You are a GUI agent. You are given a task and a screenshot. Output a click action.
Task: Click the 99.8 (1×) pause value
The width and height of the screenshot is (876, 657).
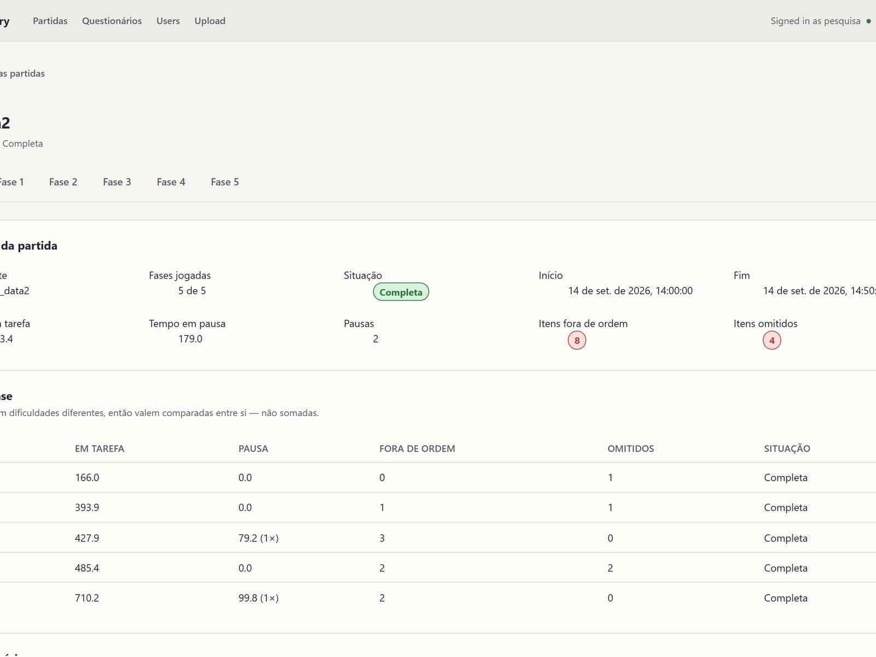(x=258, y=598)
